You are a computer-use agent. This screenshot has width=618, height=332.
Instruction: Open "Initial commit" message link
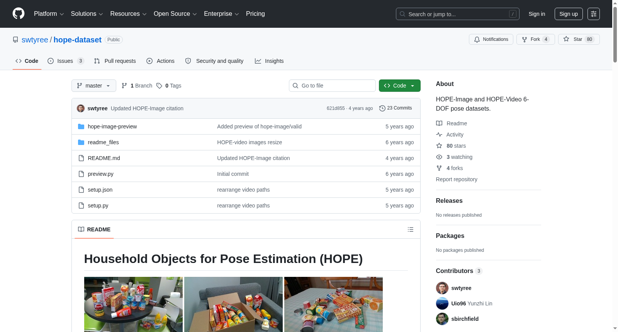pos(233,174)
